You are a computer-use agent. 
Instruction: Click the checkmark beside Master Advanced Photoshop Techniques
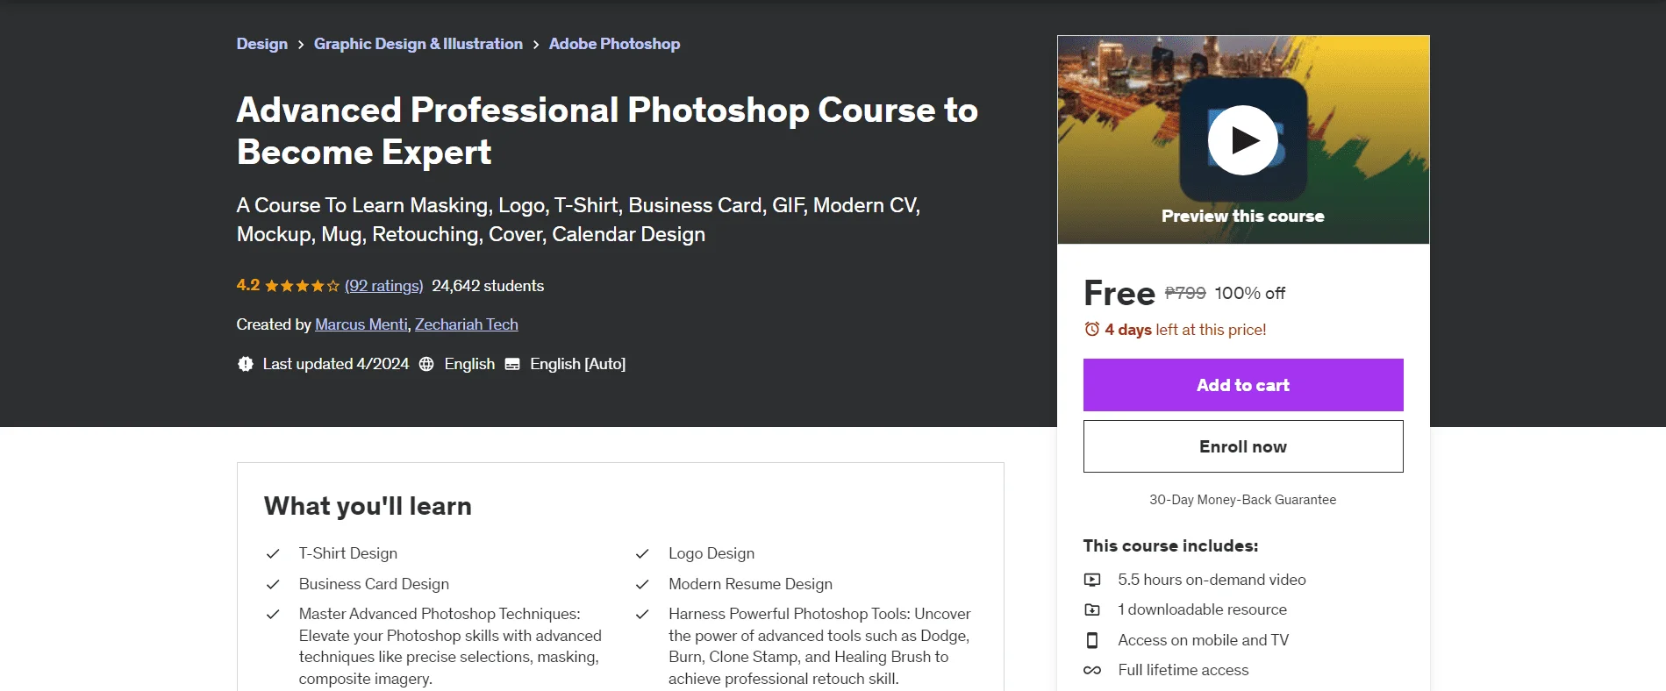point(273,614)
